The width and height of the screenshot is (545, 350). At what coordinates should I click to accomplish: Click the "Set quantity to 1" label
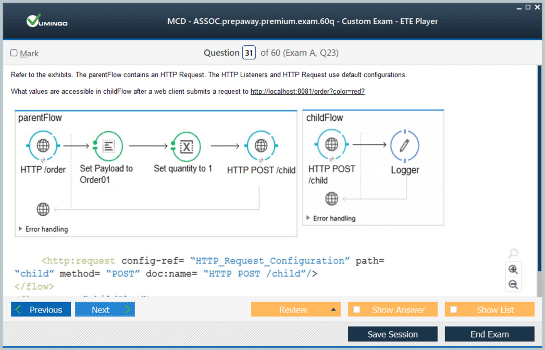183,169
